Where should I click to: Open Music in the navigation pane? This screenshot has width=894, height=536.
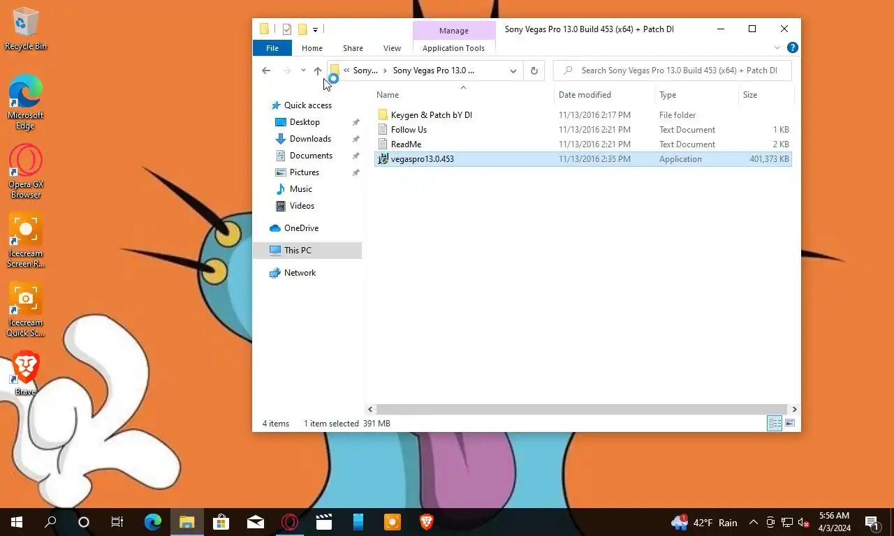coord(300,189)
